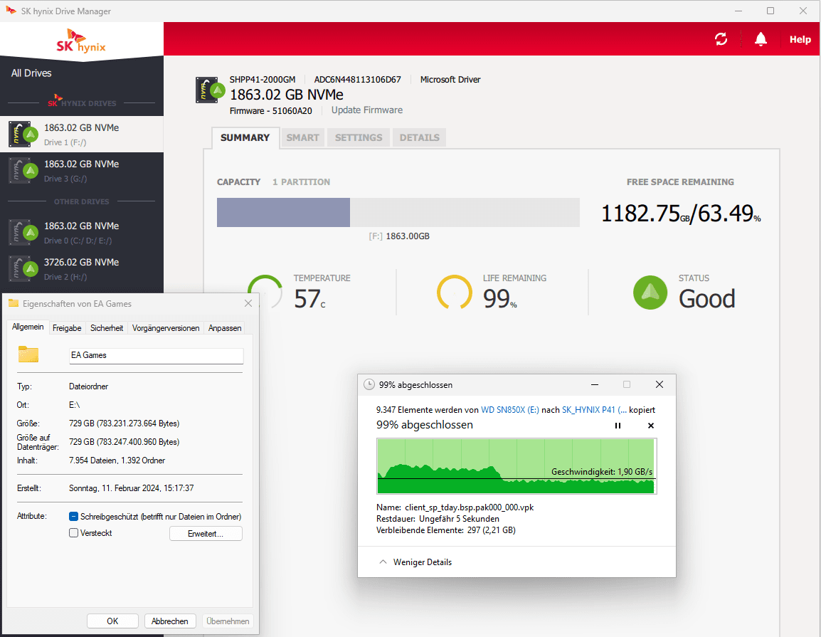
Task: Select All Drives in sidebar
Action: pyautogui.click(x=31, y=73)
